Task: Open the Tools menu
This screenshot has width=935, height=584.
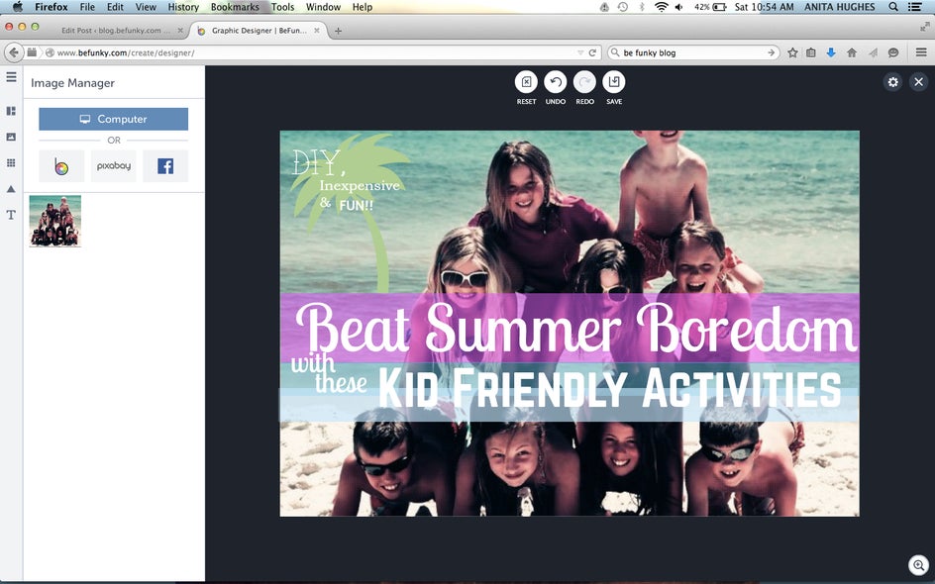Action: point(282,7)
